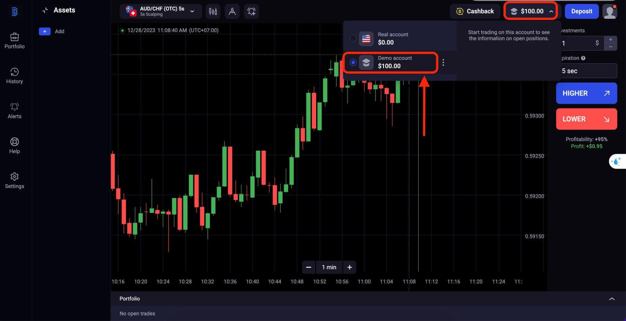626x321 pixels.
Task: Open the drawing tools compass icon
Action: 232,11
